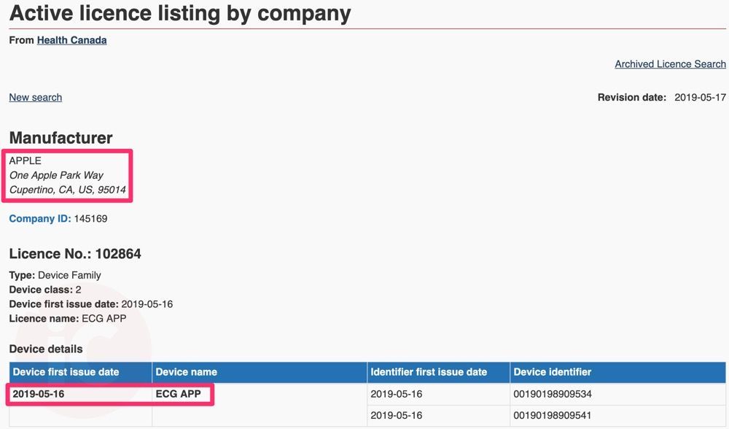Open the Health Canada link
The width and height of the screenshot is (729, 429).
(71, 40)
